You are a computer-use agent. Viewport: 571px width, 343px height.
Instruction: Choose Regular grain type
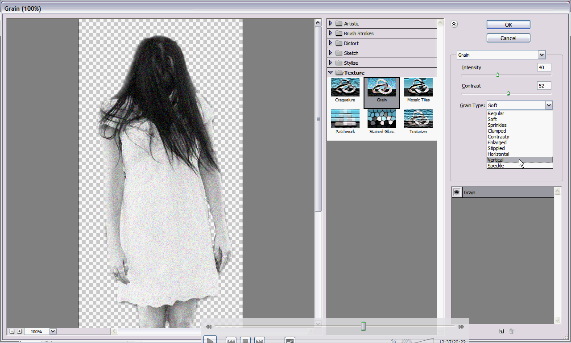(x=520, y=113)
